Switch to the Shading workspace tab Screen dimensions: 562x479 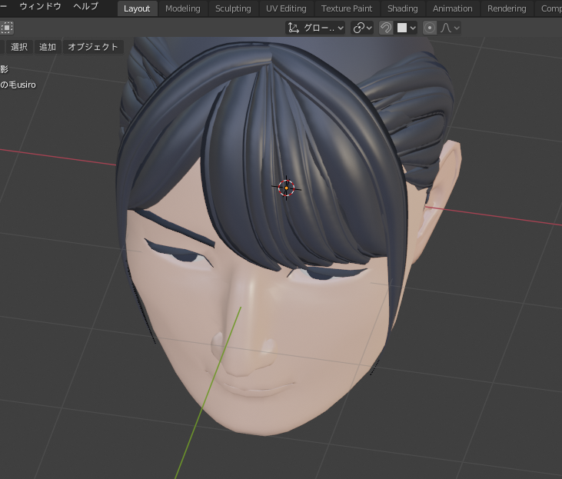click(403, 8)
